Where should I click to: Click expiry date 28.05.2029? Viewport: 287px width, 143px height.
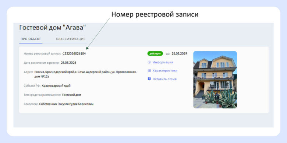pos(180,53)
